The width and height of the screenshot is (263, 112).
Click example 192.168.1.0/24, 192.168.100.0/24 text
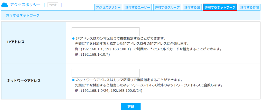pyautogui.click(x=109, y=91)
